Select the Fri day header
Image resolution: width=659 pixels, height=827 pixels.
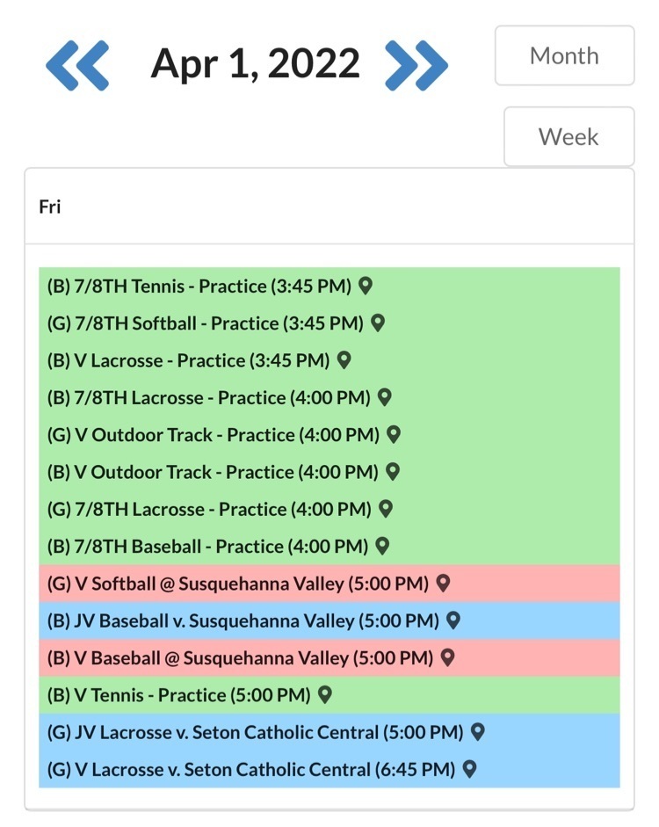(x=50, y=207)
